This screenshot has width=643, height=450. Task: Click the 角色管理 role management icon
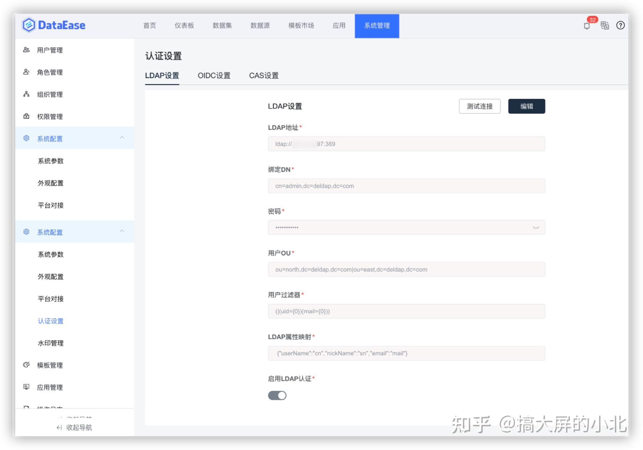26,72
